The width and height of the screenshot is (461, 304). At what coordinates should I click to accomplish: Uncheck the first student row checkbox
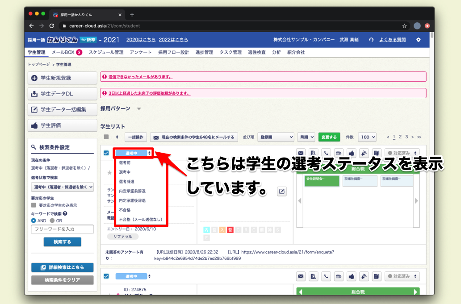coord(106,152)
